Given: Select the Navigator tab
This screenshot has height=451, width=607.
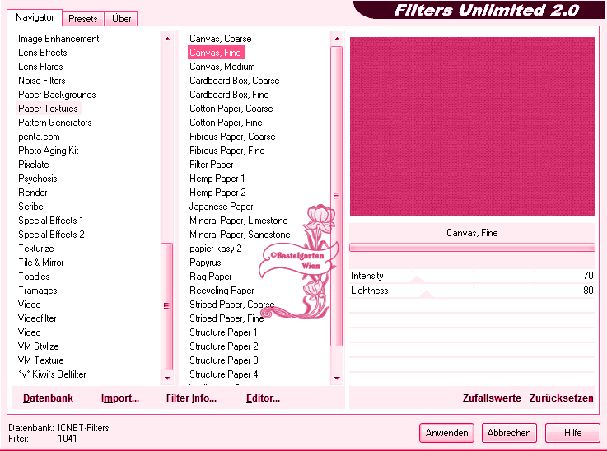Looking at the screenshot, I should pos(35,17).
